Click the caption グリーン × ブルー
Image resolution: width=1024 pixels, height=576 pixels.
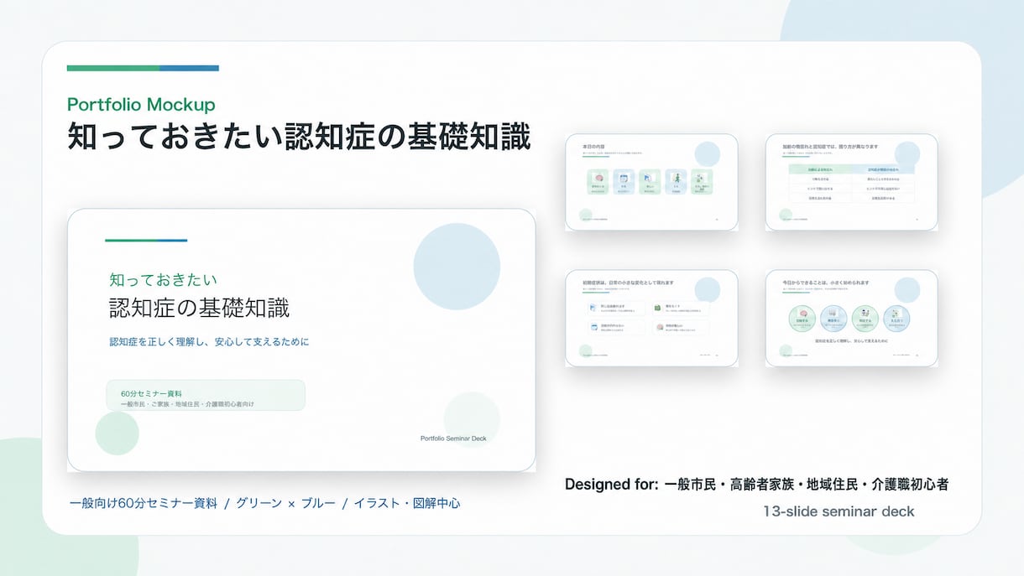(285, 503)
